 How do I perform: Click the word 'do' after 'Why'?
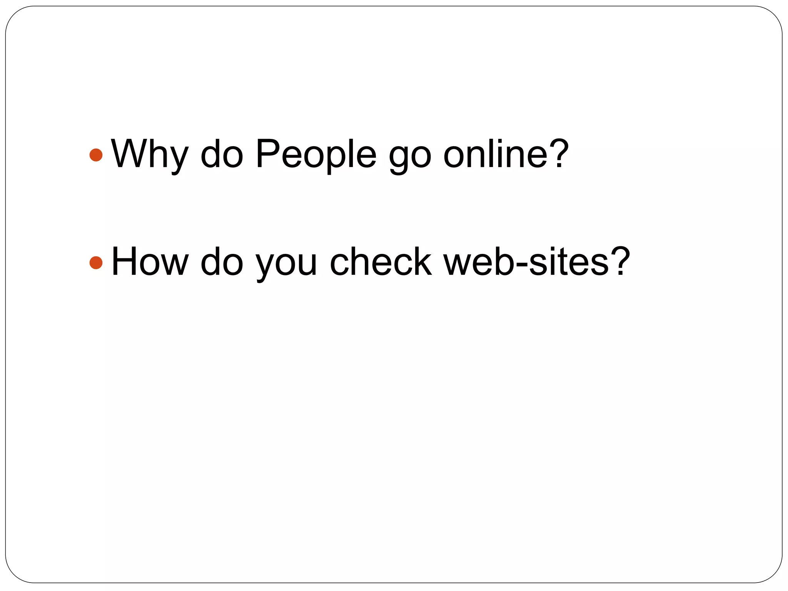click(x=222, y=153)
